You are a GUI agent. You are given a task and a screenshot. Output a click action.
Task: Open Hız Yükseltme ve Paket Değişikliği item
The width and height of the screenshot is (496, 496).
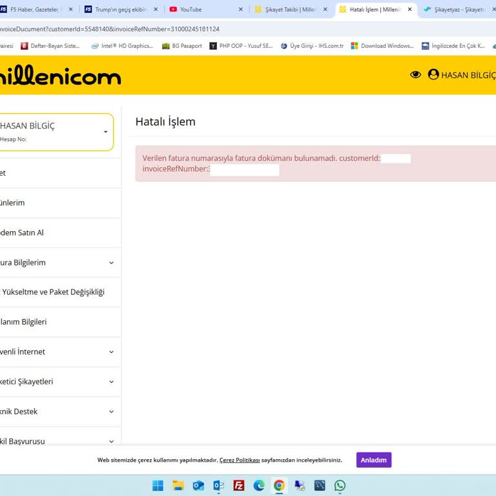coord(60,293)
